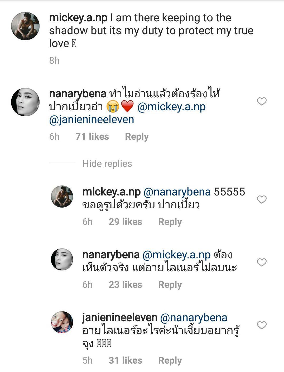Open mickey.a.np's profile picture on the caption
The width and height of the screenshot is (284, 372).
coord(25,26)
